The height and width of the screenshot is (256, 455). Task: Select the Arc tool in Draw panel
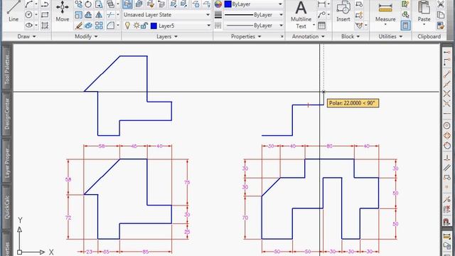[28, 4]
